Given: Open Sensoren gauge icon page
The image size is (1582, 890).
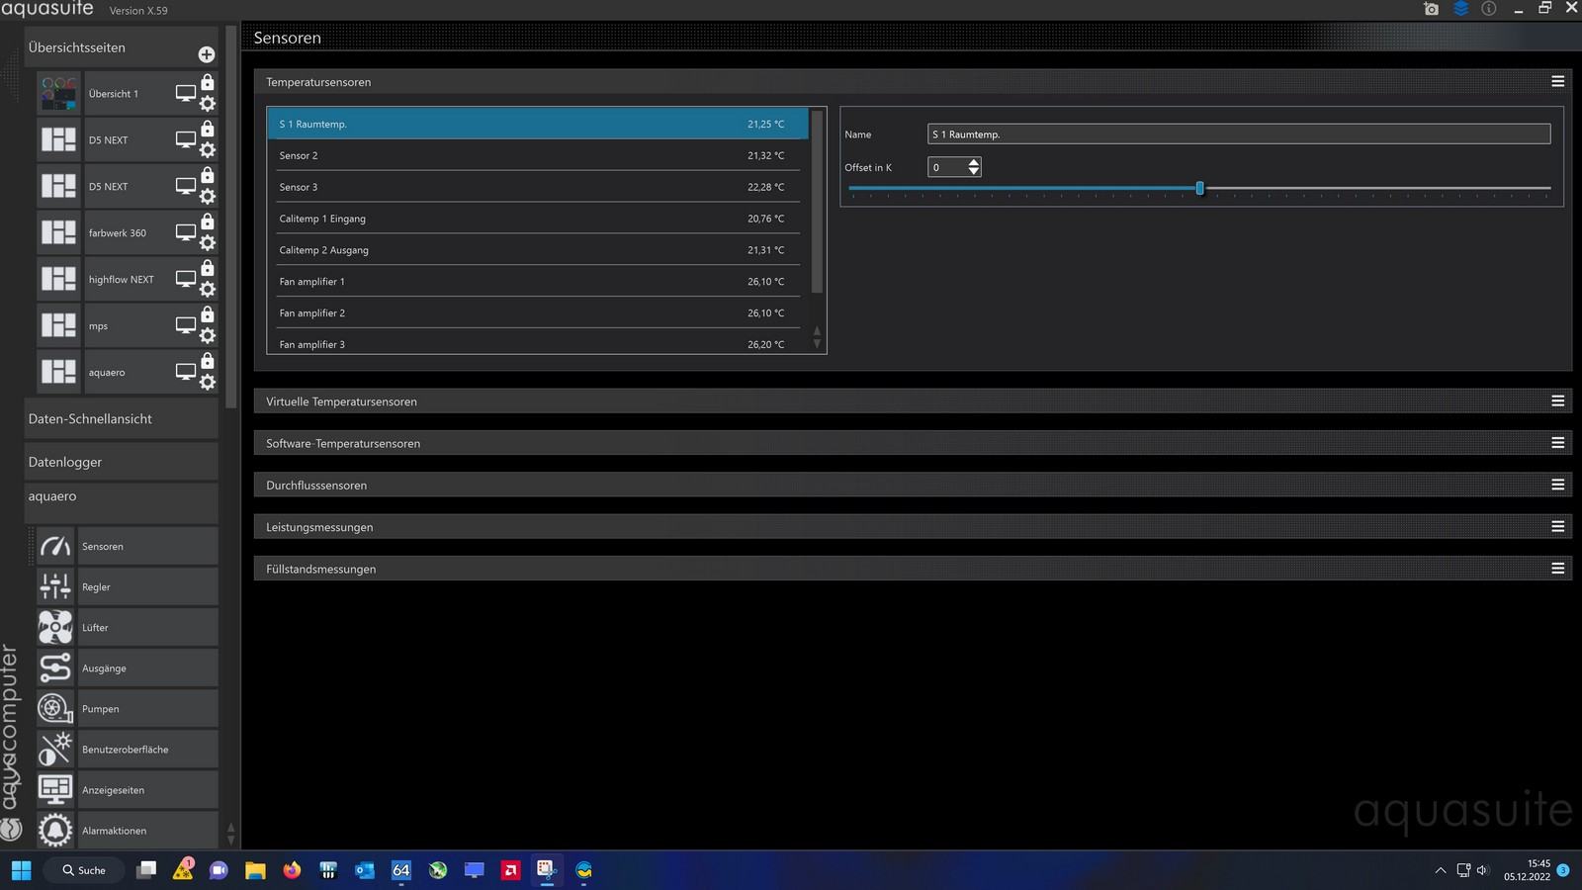Looking at the screenshot, I should click(x=55, y=546).
